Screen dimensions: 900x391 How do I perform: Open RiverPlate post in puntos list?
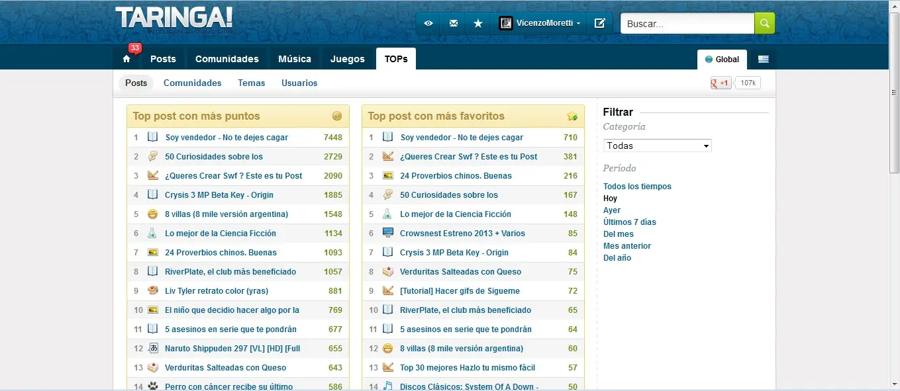pyautogui.click(x=230, y=271)
